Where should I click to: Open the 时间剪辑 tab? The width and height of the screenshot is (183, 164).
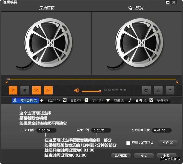coord(26,100)
